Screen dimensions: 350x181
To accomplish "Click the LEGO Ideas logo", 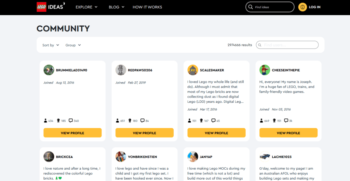I will click(x=51, y=7).
